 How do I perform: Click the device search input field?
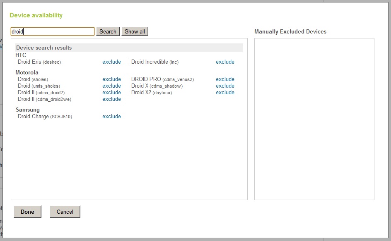[53, 31]
